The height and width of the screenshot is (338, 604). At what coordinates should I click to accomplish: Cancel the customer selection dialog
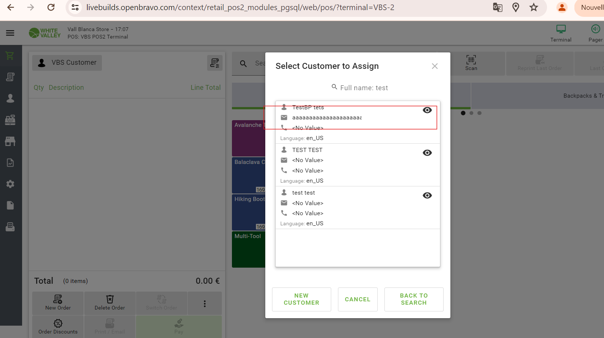click(x=357, y=299)
